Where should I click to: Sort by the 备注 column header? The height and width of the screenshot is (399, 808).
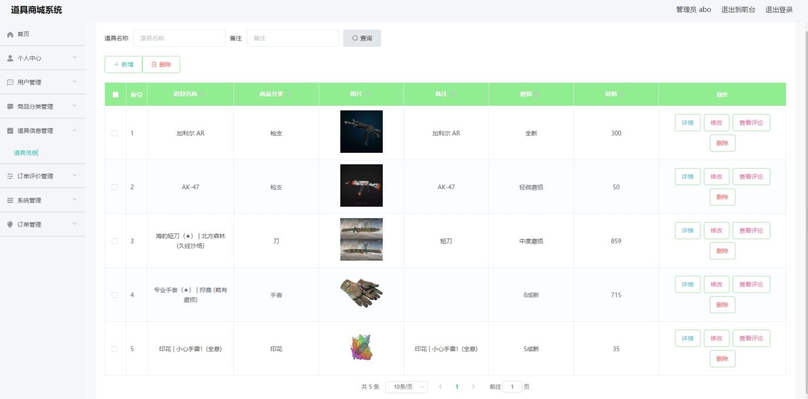(446, 95)
